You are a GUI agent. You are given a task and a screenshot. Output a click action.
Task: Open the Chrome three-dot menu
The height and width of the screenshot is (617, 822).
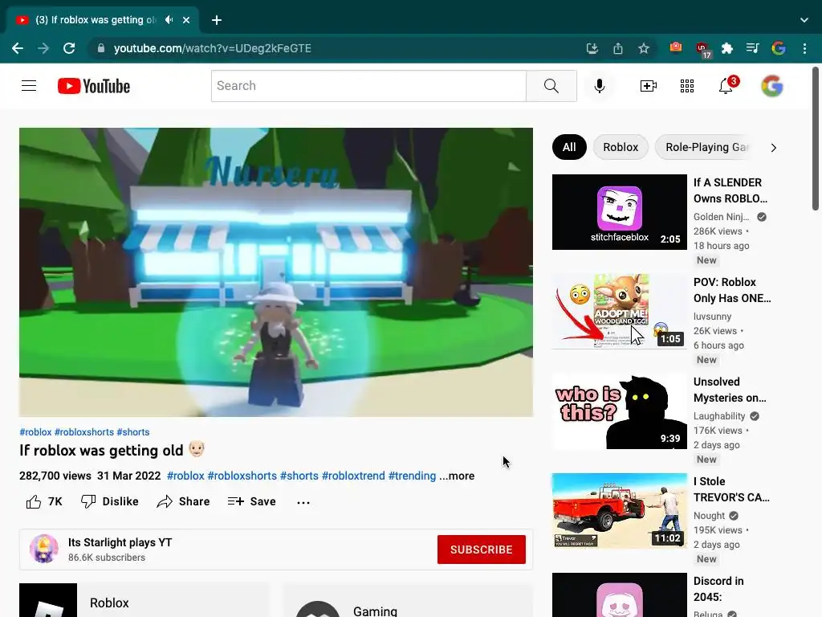pyautogui.click(x=804, y=48)
